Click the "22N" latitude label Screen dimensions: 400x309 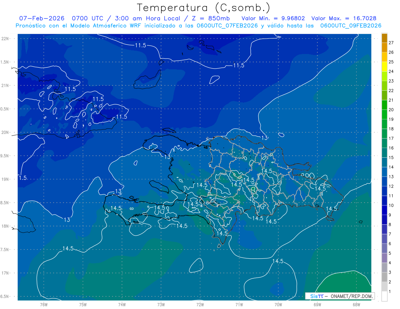point(5,38)
